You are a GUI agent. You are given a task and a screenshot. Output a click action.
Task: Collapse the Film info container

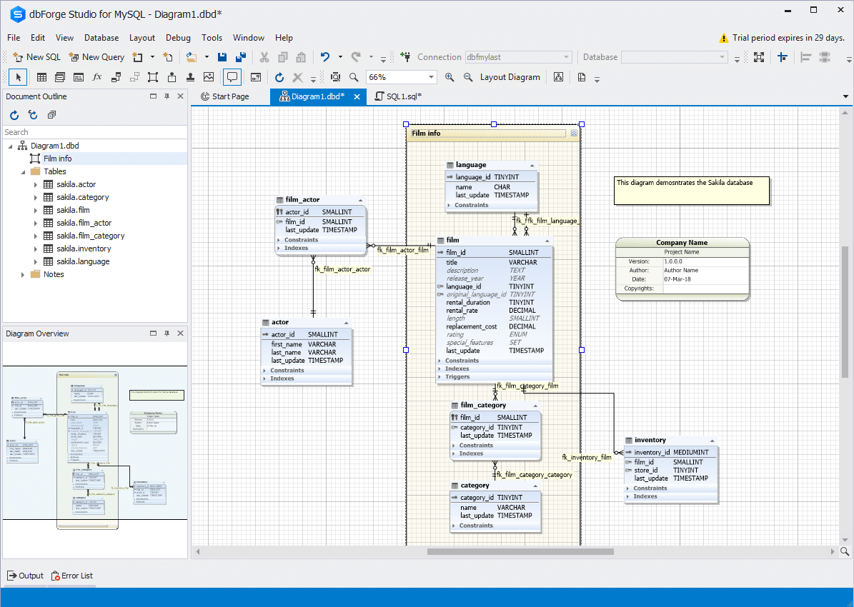pyautogui.click(x=573, y=133)
